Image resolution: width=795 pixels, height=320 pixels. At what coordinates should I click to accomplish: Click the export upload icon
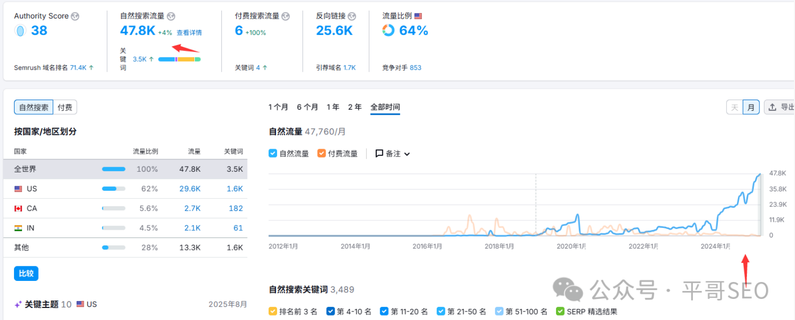(x=772, y=107)
